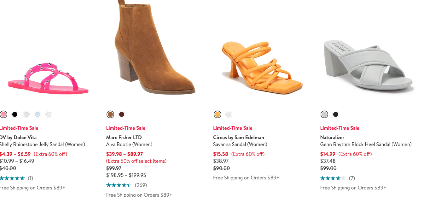Select the orange swatch for the Savanna Sandal
Screen dimensions: 424x197
[218, 114]
